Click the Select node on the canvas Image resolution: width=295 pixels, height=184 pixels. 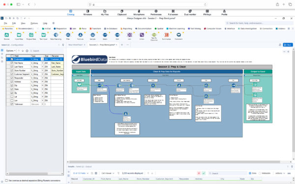click(99, 85)
